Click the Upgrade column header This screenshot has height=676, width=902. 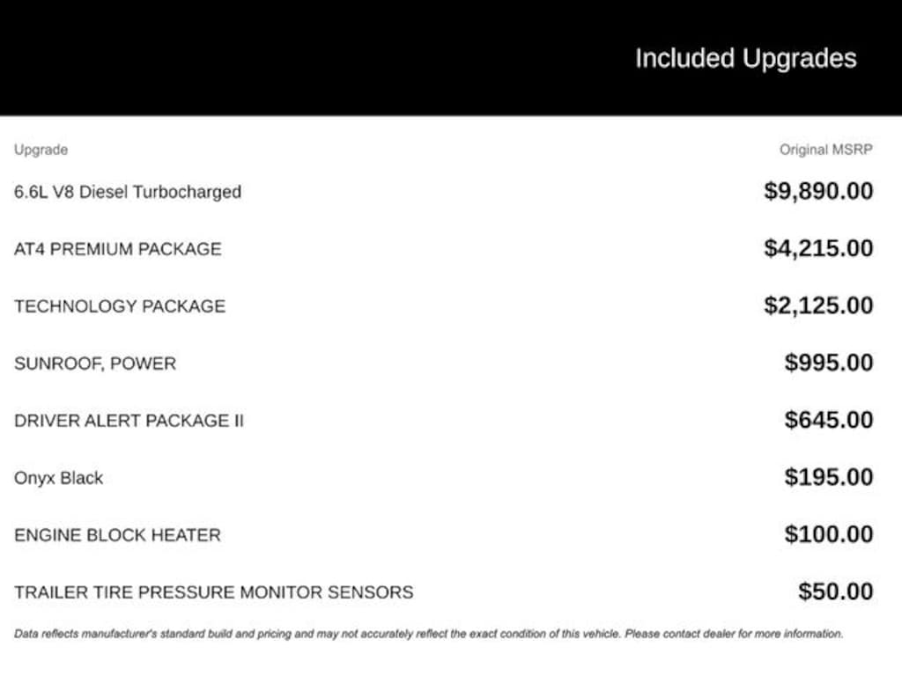[x=41, y=150]
